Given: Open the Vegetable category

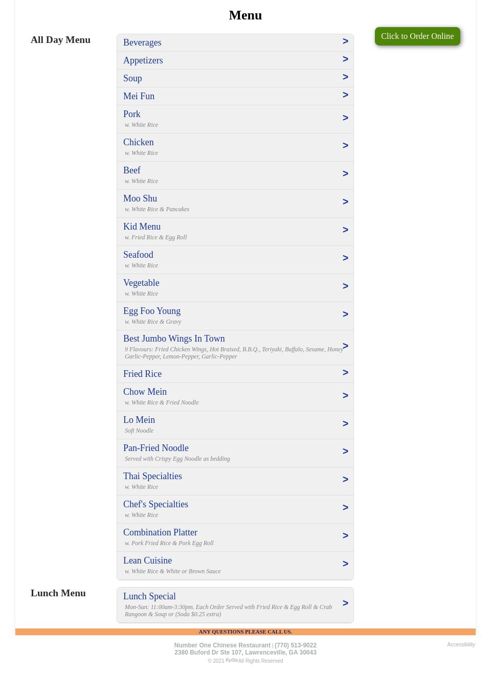Looking at the screenshot, I should coord(141,283).
